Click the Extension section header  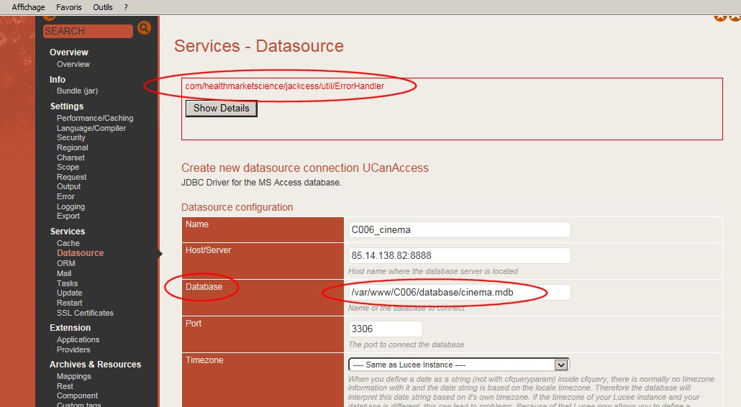click(70, 328)
